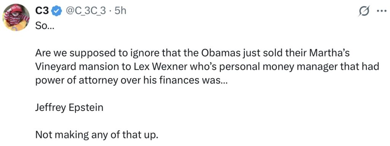
Task: Click the "power of attorney" phrase
Action: [x=76, y=81]
